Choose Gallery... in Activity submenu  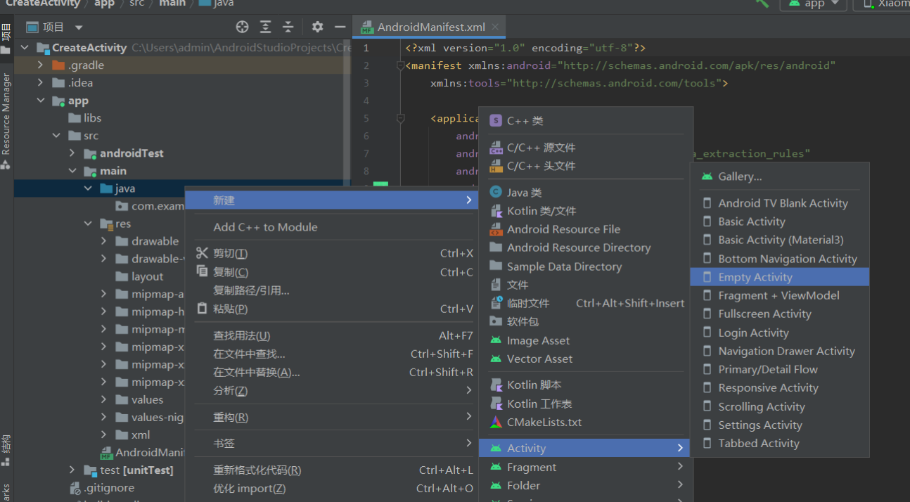coord(739,176)
